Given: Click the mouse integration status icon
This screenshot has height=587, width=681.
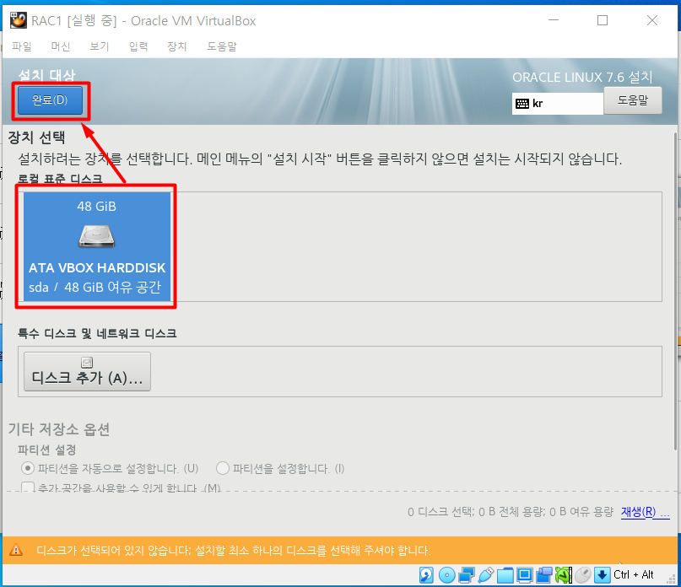Looking at the screenshot, I should 583,575.
